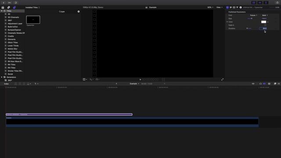This screenshot has height=158, width=281.
Task: Select the Titles and Generators sidebar icon
Action: click(x=14, y=7)
